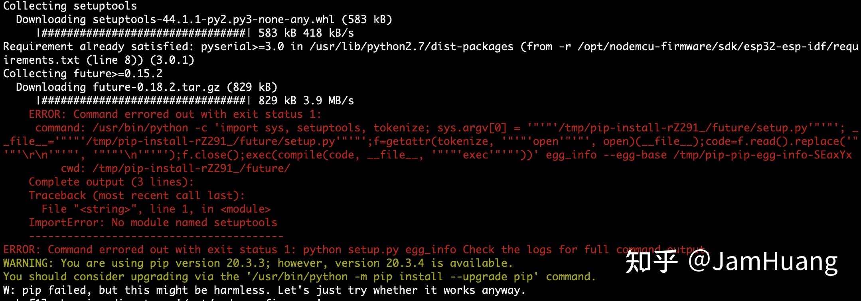This screenshot has width=861, height=301.
Task: Click the 'Collecting future>=0.15.2' line
Action: (83, 74)
